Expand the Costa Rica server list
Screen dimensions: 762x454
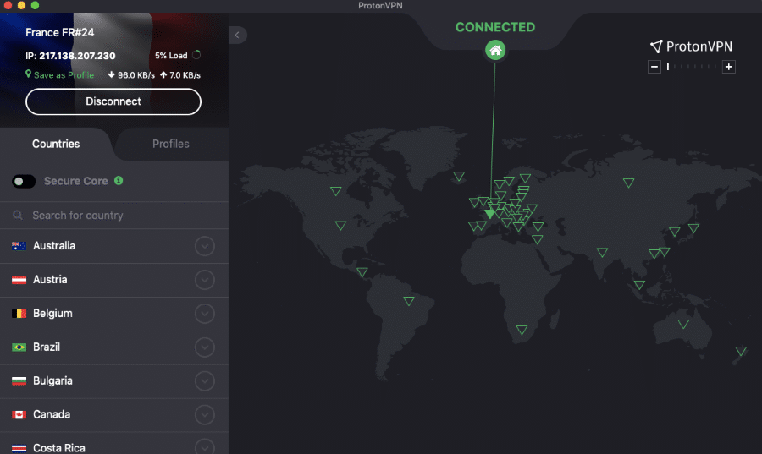click(205, 447)
